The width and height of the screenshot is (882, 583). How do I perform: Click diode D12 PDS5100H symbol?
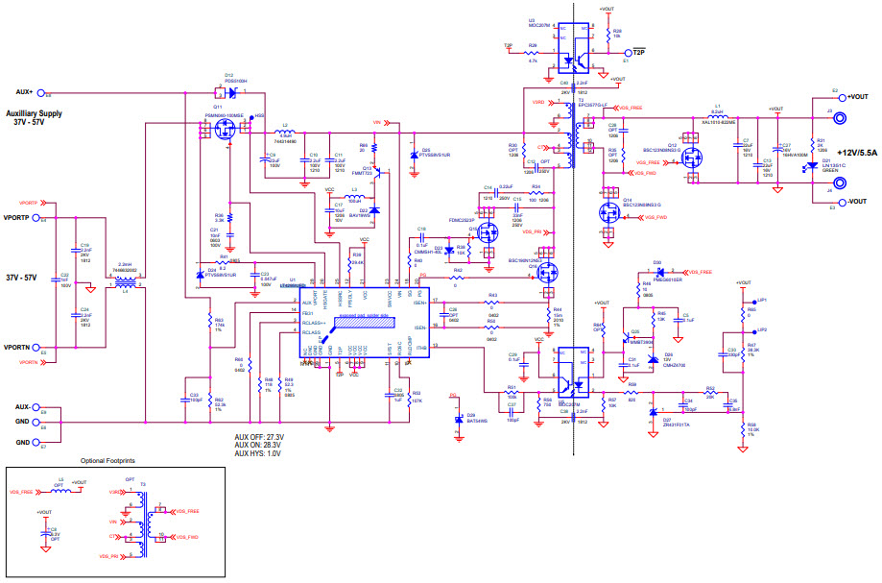click(232, 92)
